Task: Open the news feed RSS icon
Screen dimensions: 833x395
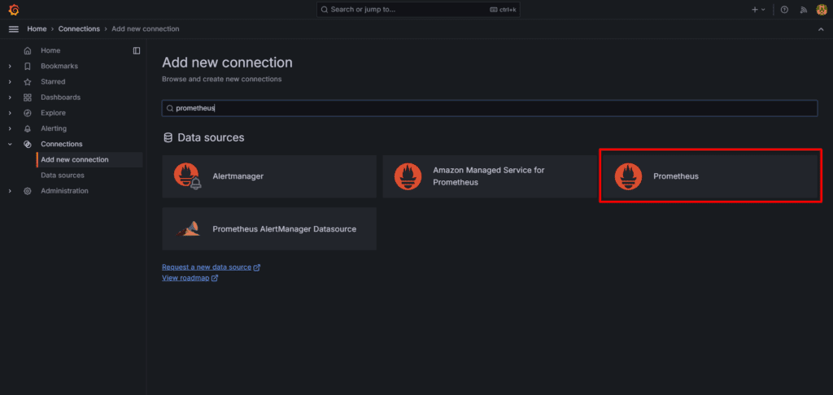Action: tap(804, 10)
